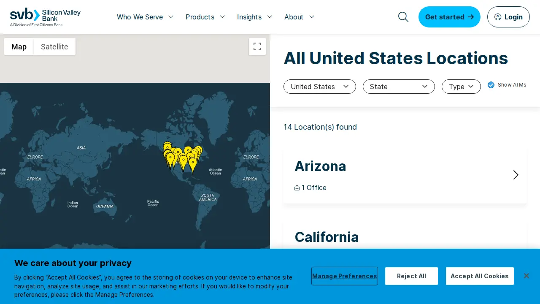Switch map to Satellite view
The width and height of the screenshot is (540, 304).
point(54,46)
